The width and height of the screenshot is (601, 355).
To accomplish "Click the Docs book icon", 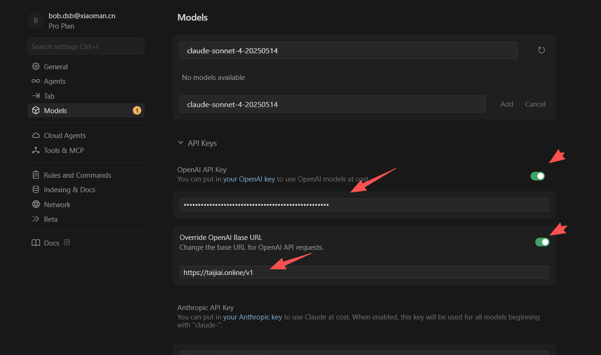I will (36, 243).
